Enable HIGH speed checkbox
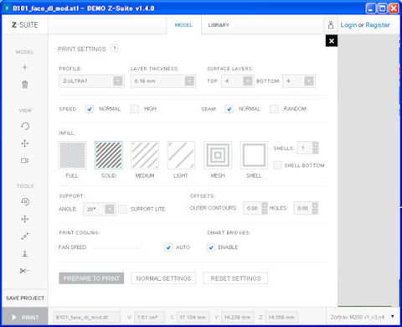 [134, 109]
